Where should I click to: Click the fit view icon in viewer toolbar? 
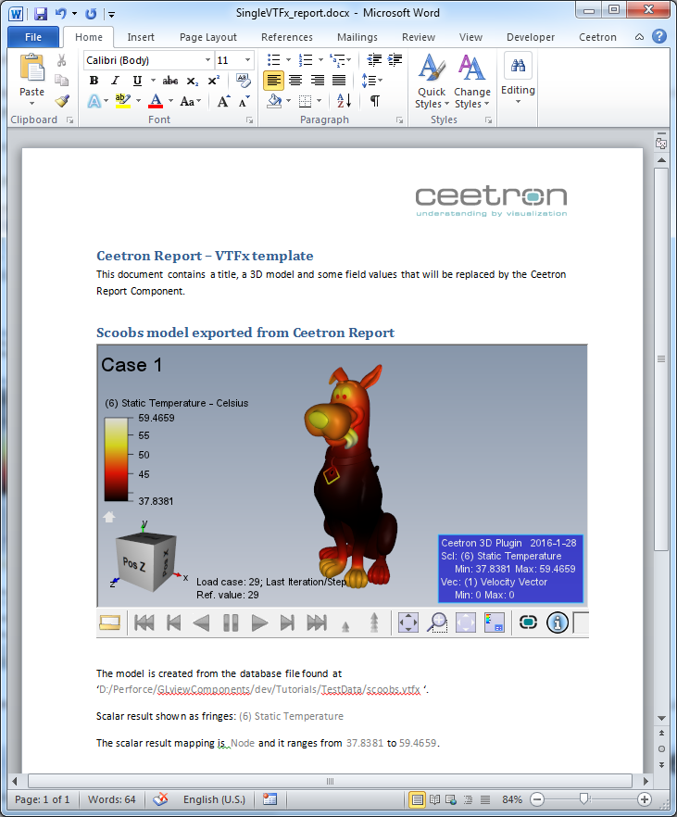click(407, 622)
